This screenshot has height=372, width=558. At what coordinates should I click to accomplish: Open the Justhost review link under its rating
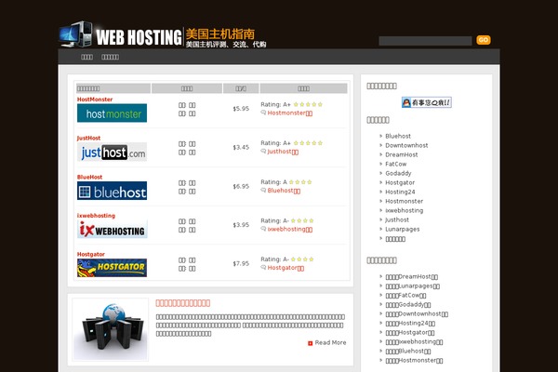(283, 152)
